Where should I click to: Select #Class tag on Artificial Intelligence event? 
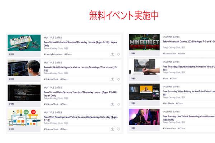tap(64, 79)
